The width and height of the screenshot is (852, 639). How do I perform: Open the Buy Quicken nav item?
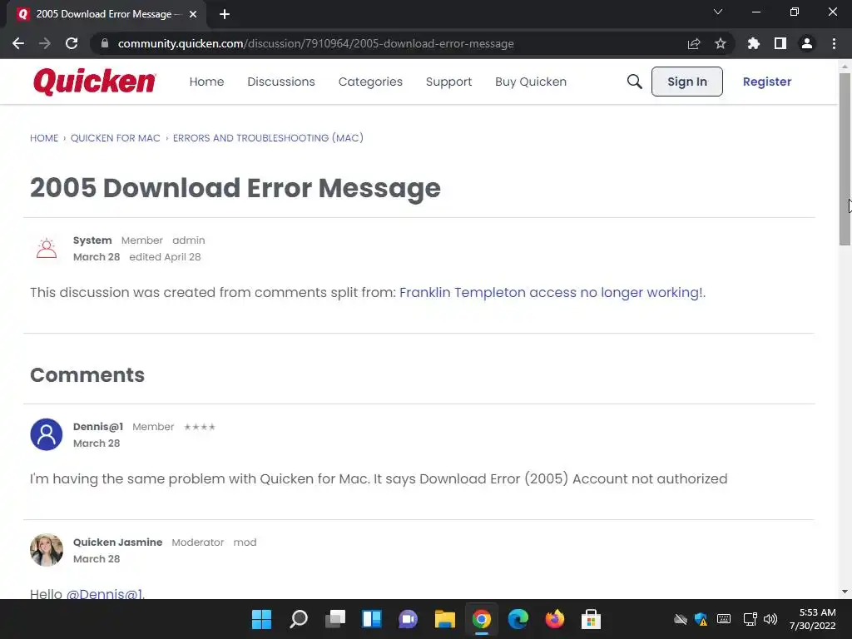531,82
